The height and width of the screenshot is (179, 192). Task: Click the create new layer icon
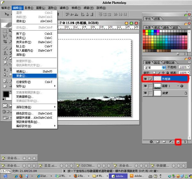click(x=179, y=141)
